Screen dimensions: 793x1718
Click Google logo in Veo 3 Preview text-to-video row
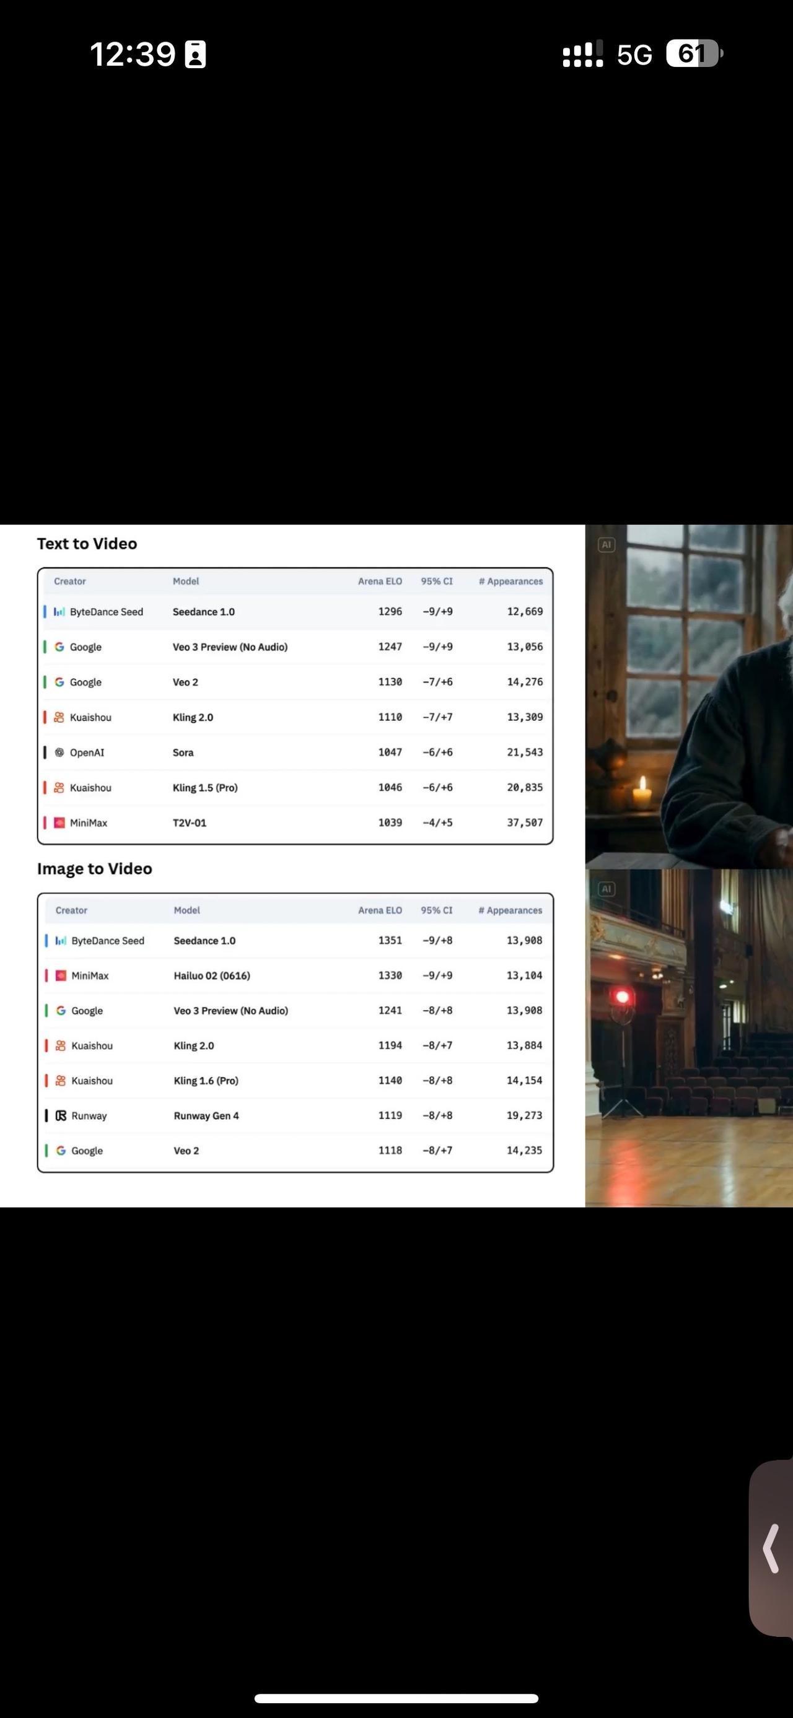(x=59, y=647)
